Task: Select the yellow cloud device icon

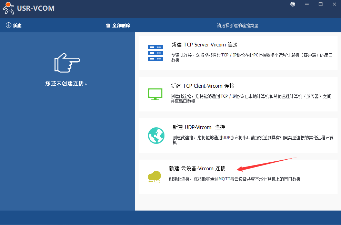Action: [x=154, y=176]
